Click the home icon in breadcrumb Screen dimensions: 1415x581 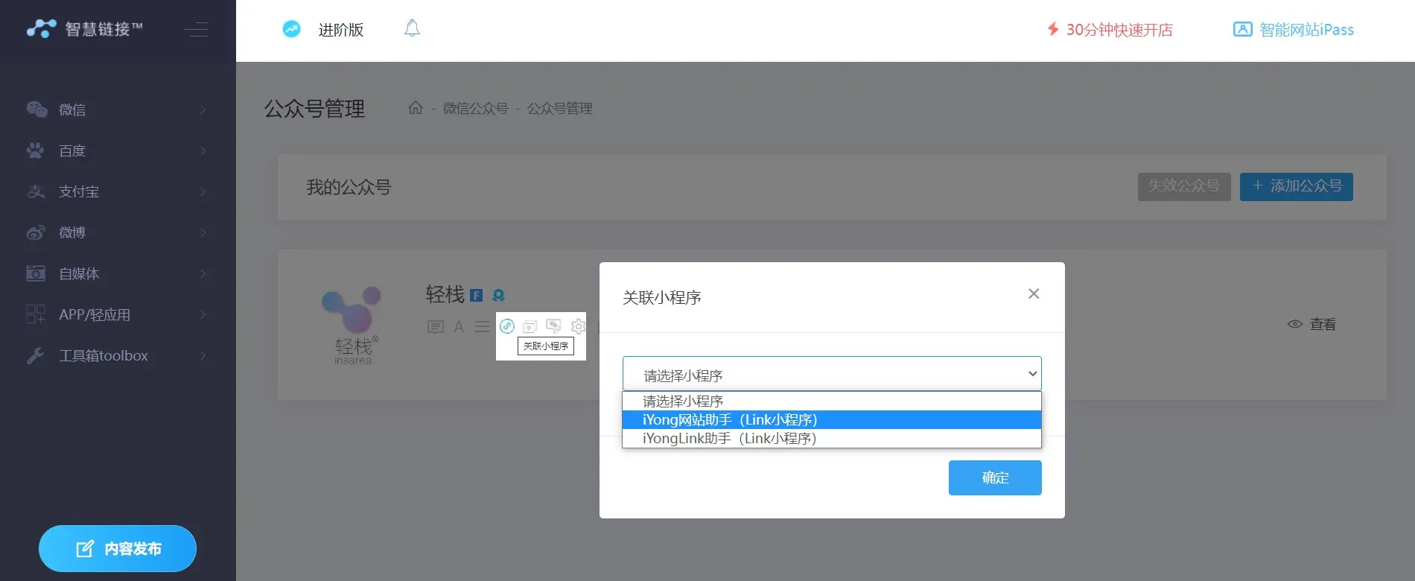[x=416, y=108]
